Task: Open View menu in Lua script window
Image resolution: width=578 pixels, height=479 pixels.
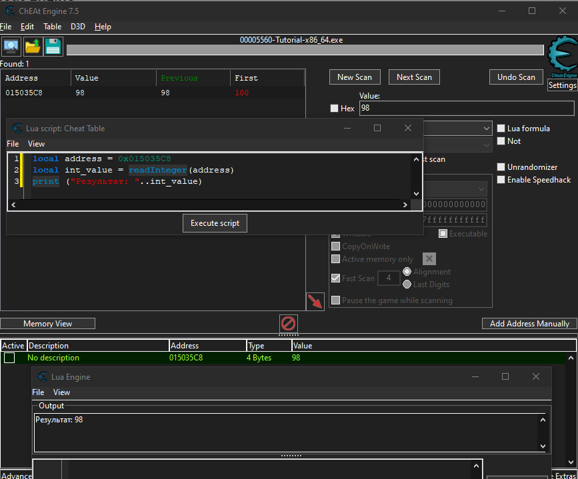Action: point(36,144)
